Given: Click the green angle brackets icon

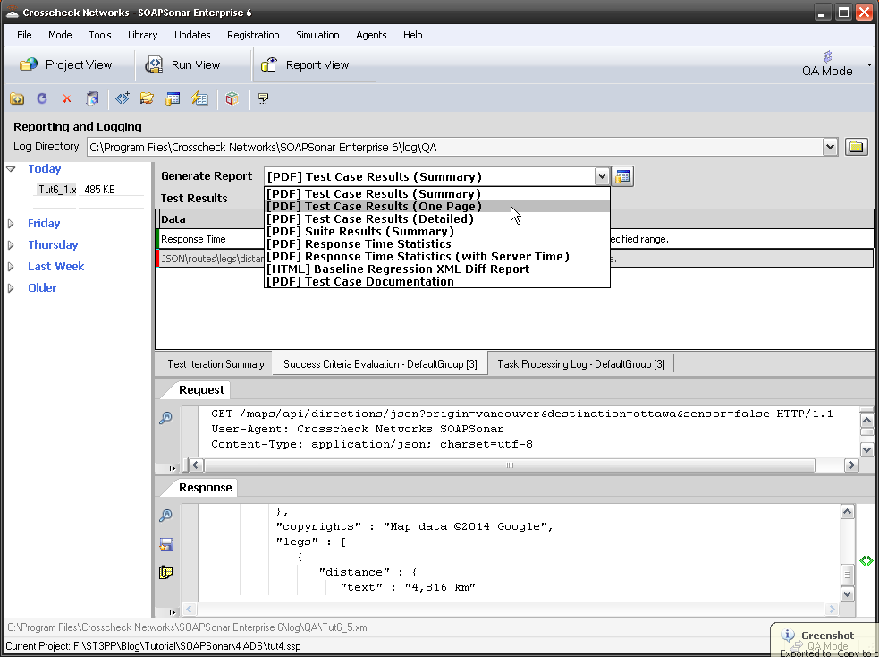Looking at the screenshot, I should [x=866, y=560].
